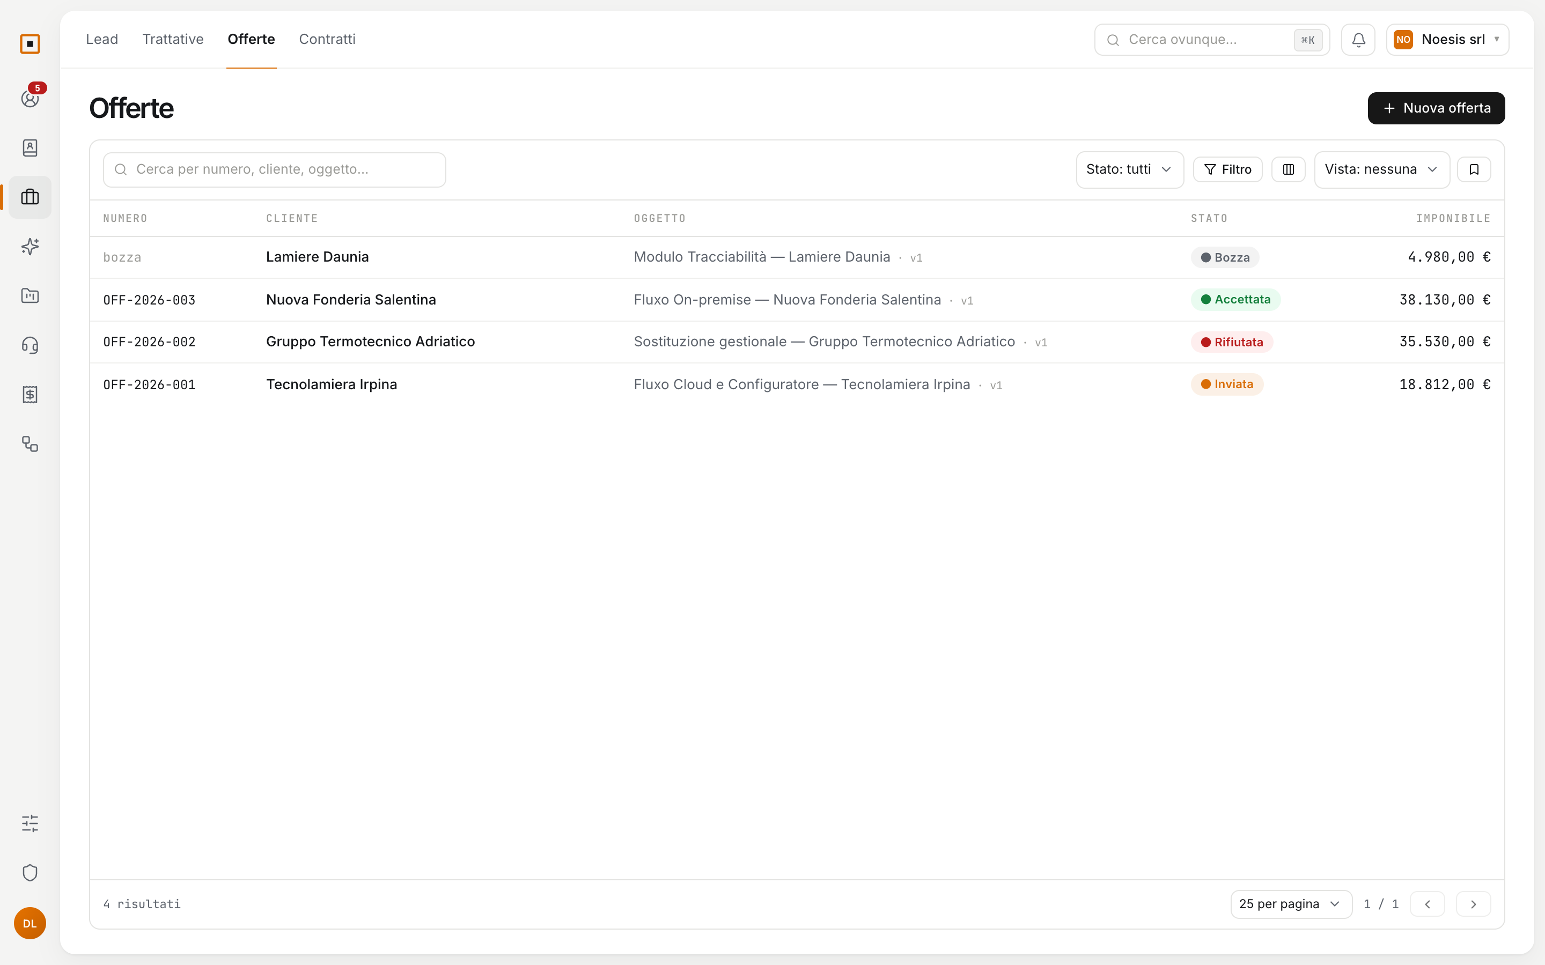The width and height of the screenshot is (1545, 965).
Task: Open the Noesis srl company switcher
Action: [1447, 40]
